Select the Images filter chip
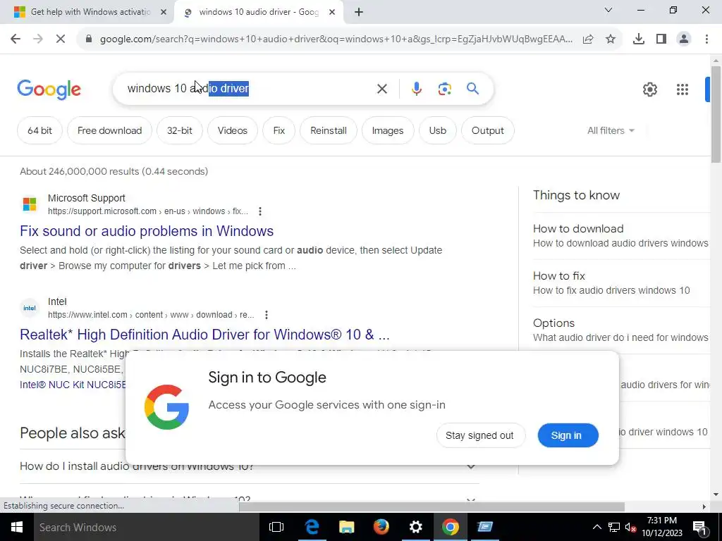The height and width of the screenshot is (541, 722). pos(388,130)
